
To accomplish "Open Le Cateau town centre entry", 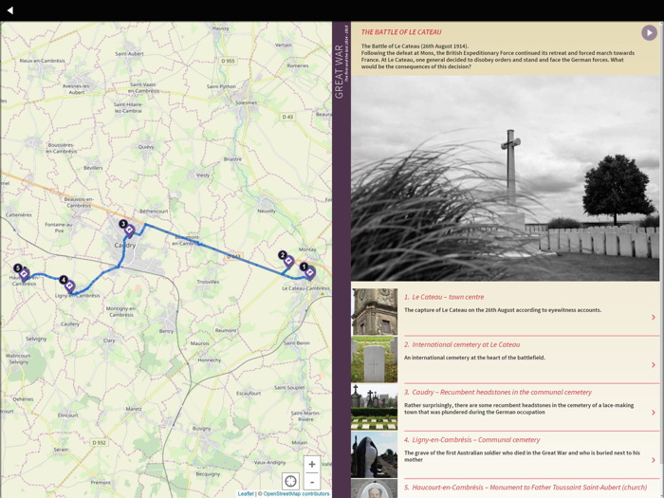I will 506,312.
